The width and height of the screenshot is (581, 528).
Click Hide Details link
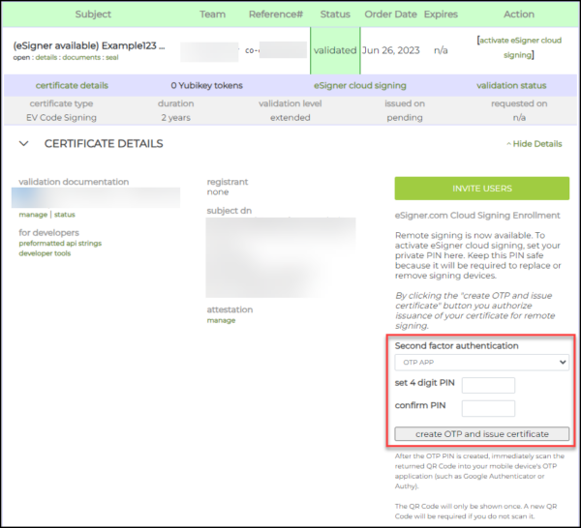(x=534, y=144)
